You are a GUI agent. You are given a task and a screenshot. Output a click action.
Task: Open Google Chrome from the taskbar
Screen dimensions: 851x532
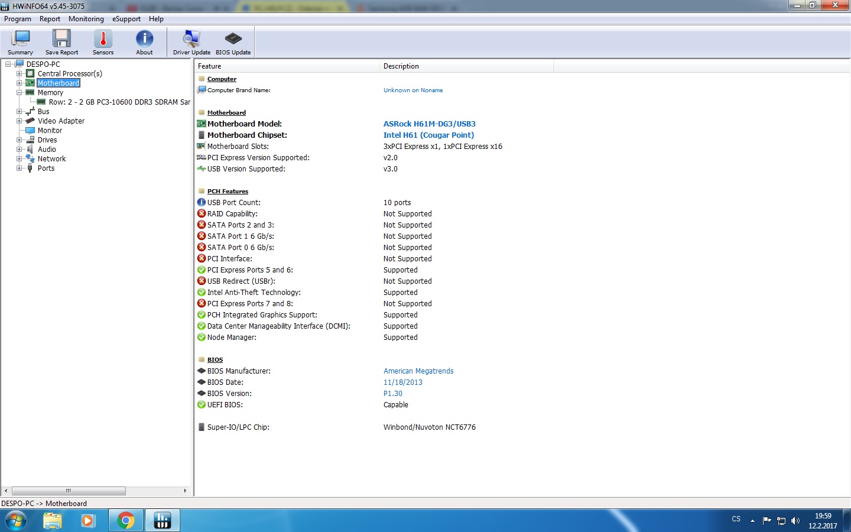tap(125, 520)
